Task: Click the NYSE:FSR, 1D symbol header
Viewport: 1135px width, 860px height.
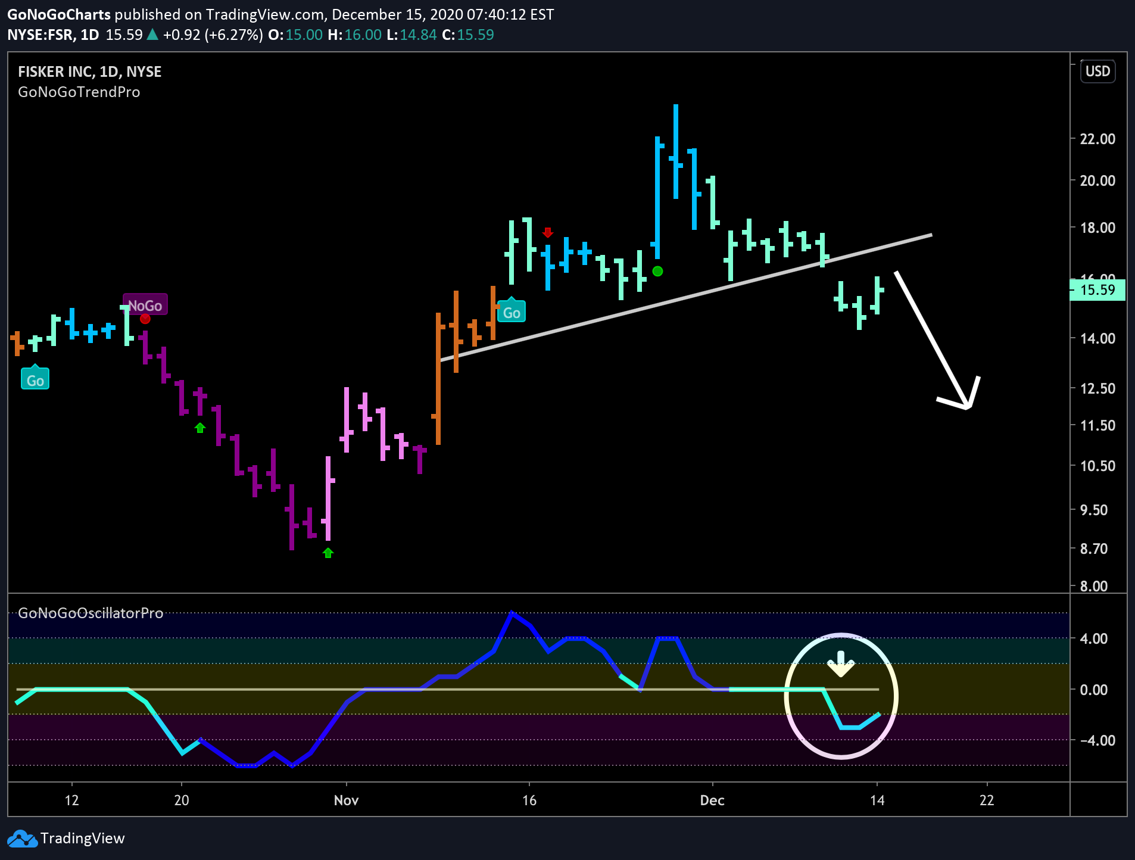Action: tap(53, 35)
